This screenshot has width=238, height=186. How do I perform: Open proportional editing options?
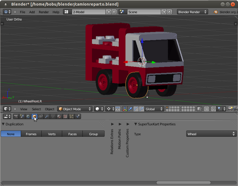206,109
